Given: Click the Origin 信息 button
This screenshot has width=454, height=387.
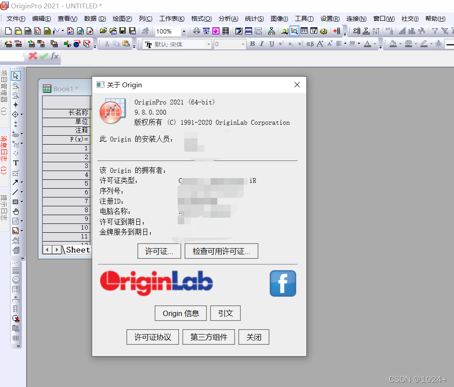Looking at the screenshot, I should point(181,313).
